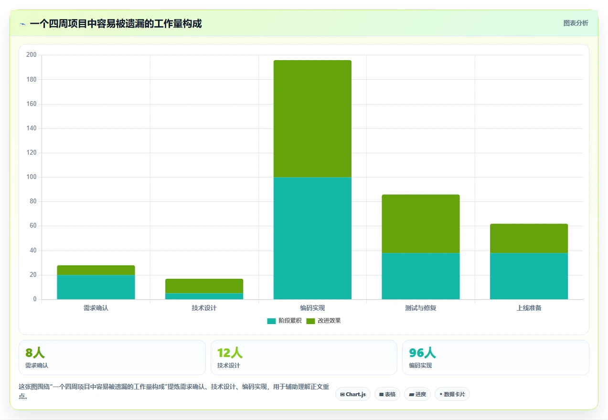Click the teal bar segment for 上线准备
Image resolution: width=608 pixels, height=420 pixels.
(529, 276)
